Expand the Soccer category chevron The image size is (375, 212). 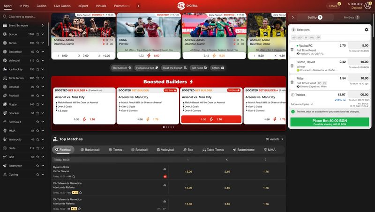click(43, 34)
